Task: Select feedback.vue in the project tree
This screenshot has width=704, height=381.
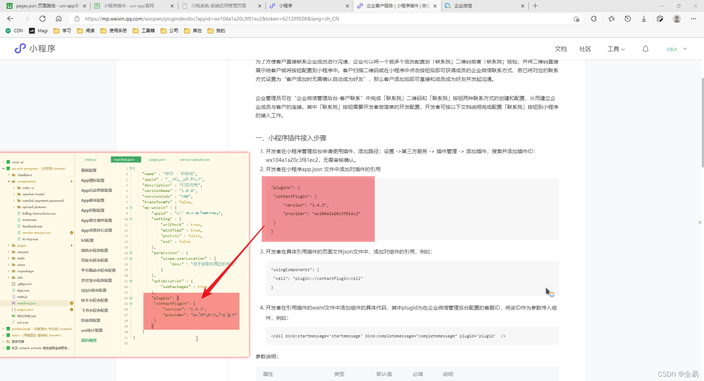Action: 32,226
